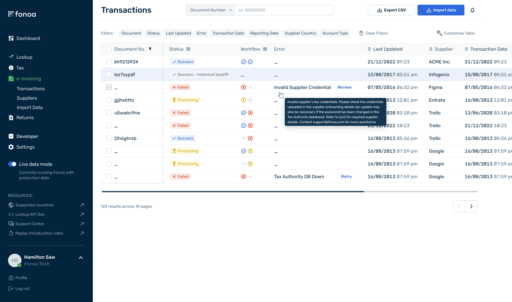Click the Lookup sidebar icon
This screenshot has width=512, height=302.
coord(11,57)
